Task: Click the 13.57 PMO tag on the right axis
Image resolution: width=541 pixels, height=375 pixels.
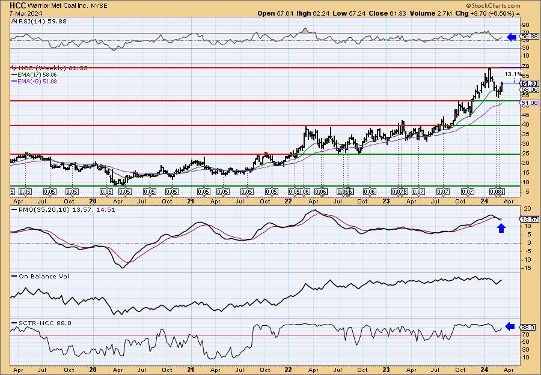Action: [x=530, y=220]
